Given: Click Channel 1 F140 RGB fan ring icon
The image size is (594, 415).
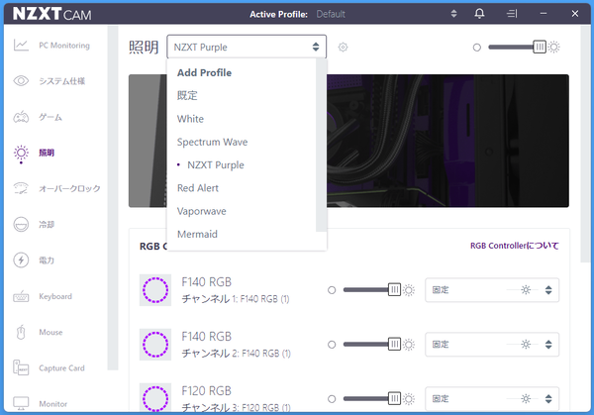Looking at the screenshot, I should point(155,290).
